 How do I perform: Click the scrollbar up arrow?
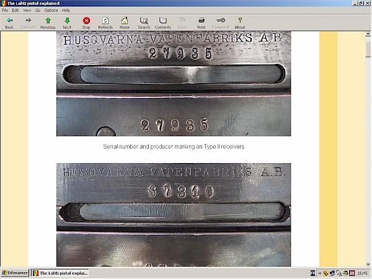click(x=368, y=34)
